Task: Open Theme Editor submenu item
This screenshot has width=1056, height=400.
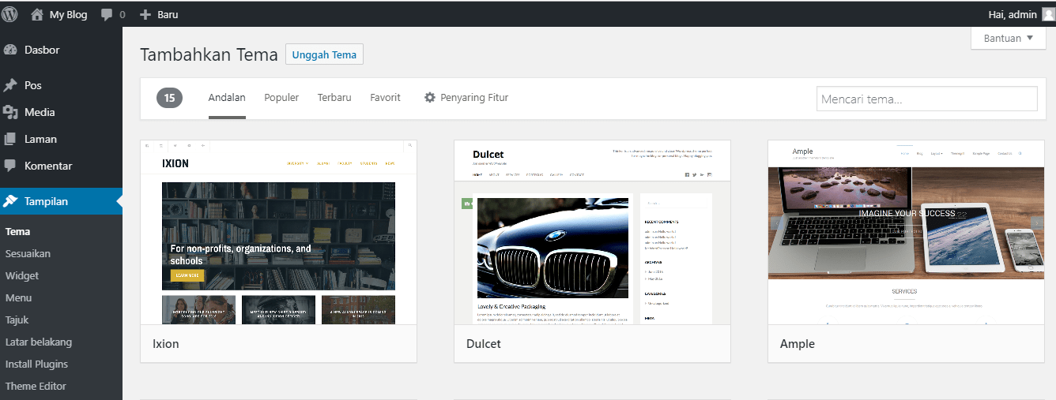Action: point(36,387)
